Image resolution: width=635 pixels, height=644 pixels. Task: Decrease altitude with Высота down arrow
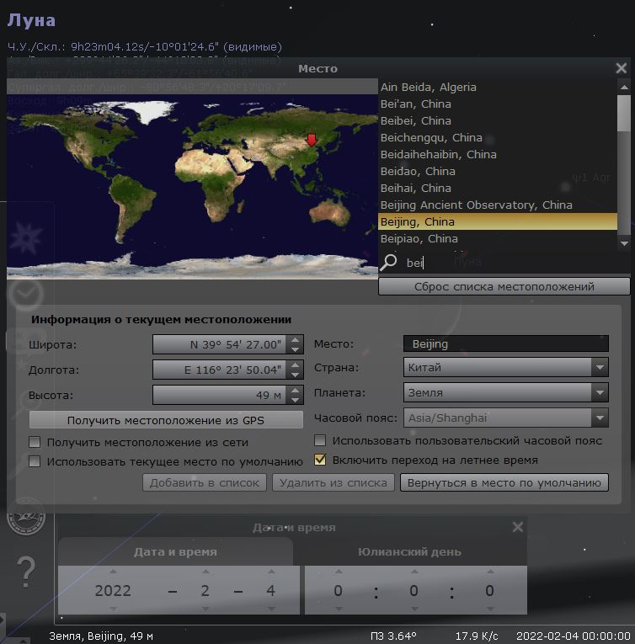click(295, 400)
